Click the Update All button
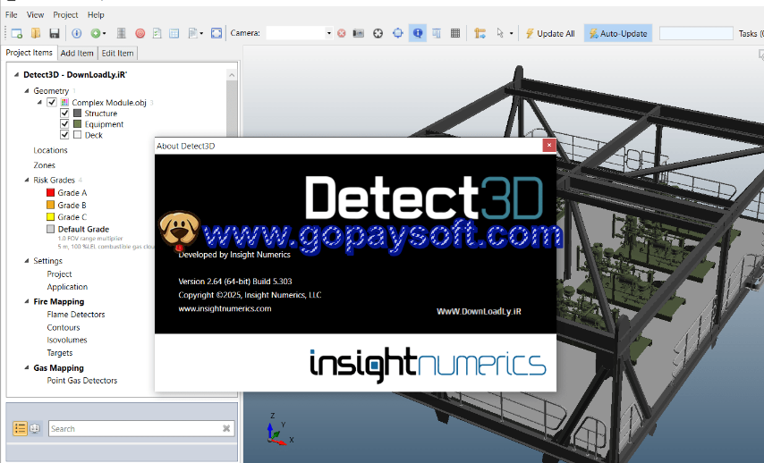Screen dimensions: 764x463 tap(550, 34)
